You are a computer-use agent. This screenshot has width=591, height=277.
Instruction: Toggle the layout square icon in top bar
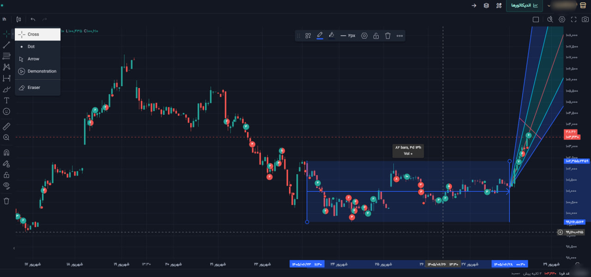(x=536, y=19)
